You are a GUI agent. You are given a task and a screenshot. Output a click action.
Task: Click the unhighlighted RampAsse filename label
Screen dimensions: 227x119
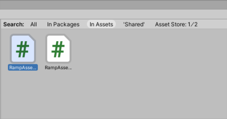pyautogui.click(x=58, y=68)
